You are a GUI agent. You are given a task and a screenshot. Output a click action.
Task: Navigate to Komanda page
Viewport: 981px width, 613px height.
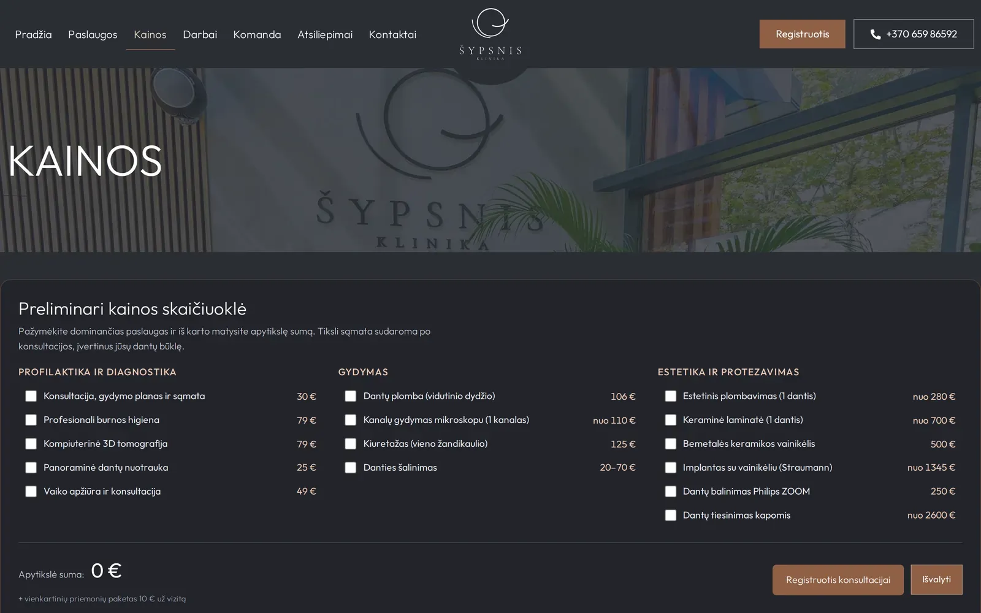coord(257,34)
